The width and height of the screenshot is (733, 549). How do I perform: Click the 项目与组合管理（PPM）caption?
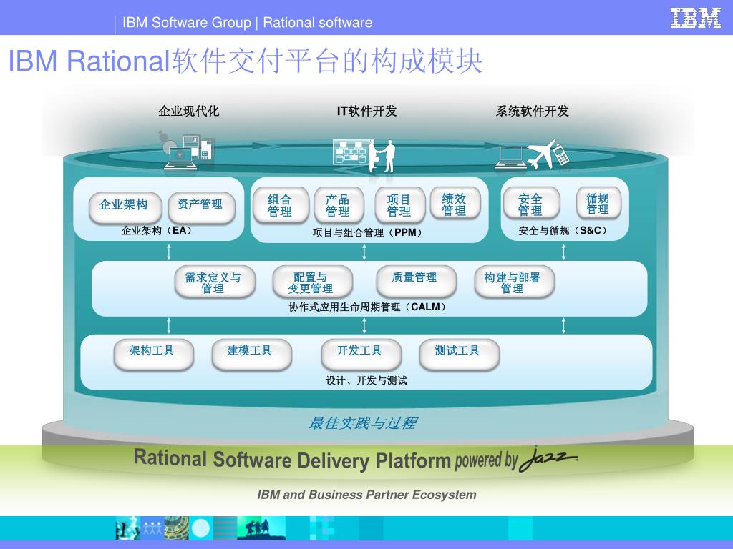(x=368, y=232)
